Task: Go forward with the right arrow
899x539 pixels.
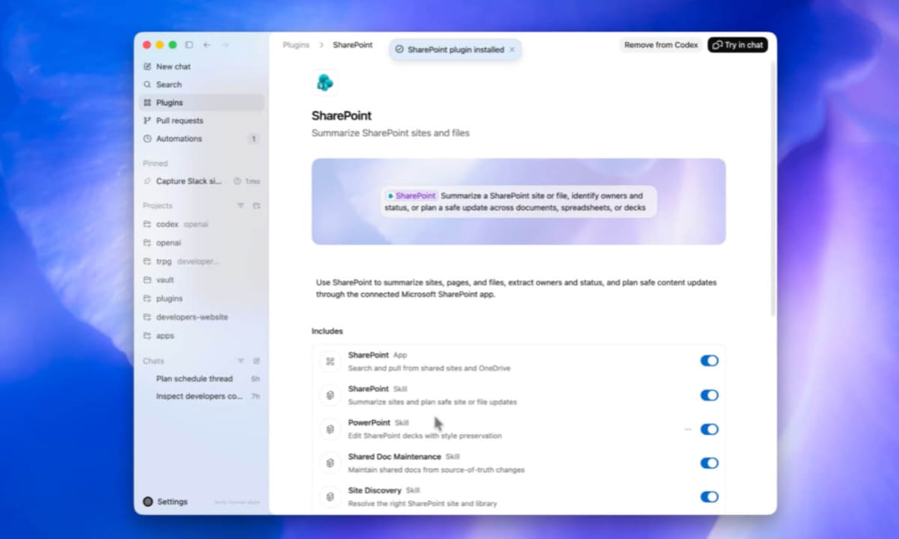Action: [x=225, y=45]
